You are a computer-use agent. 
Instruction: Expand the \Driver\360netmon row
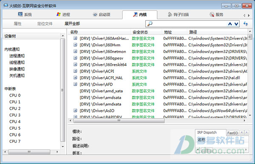click(x=75, y=51)
